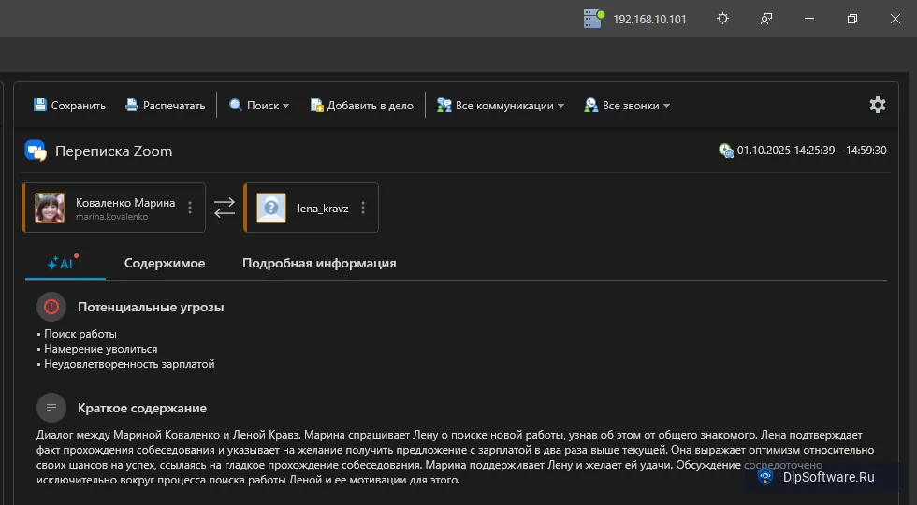The width and height of the screenshot is (917, 505).
Task: Open the user presentation icon in title bar
Action: [766, 19]
